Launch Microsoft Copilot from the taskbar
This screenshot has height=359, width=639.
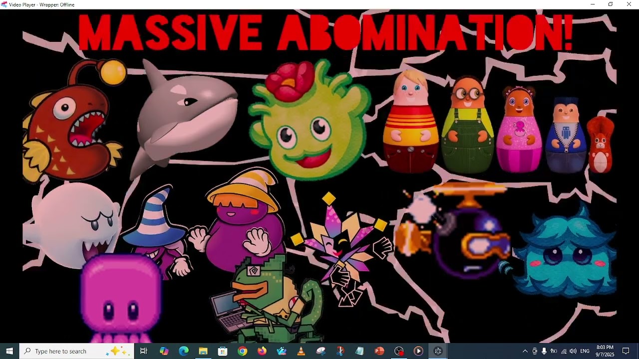click(x=164, y=351)
